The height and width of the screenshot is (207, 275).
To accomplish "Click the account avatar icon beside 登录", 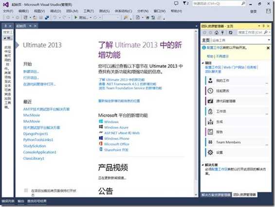I will [268, 11].
